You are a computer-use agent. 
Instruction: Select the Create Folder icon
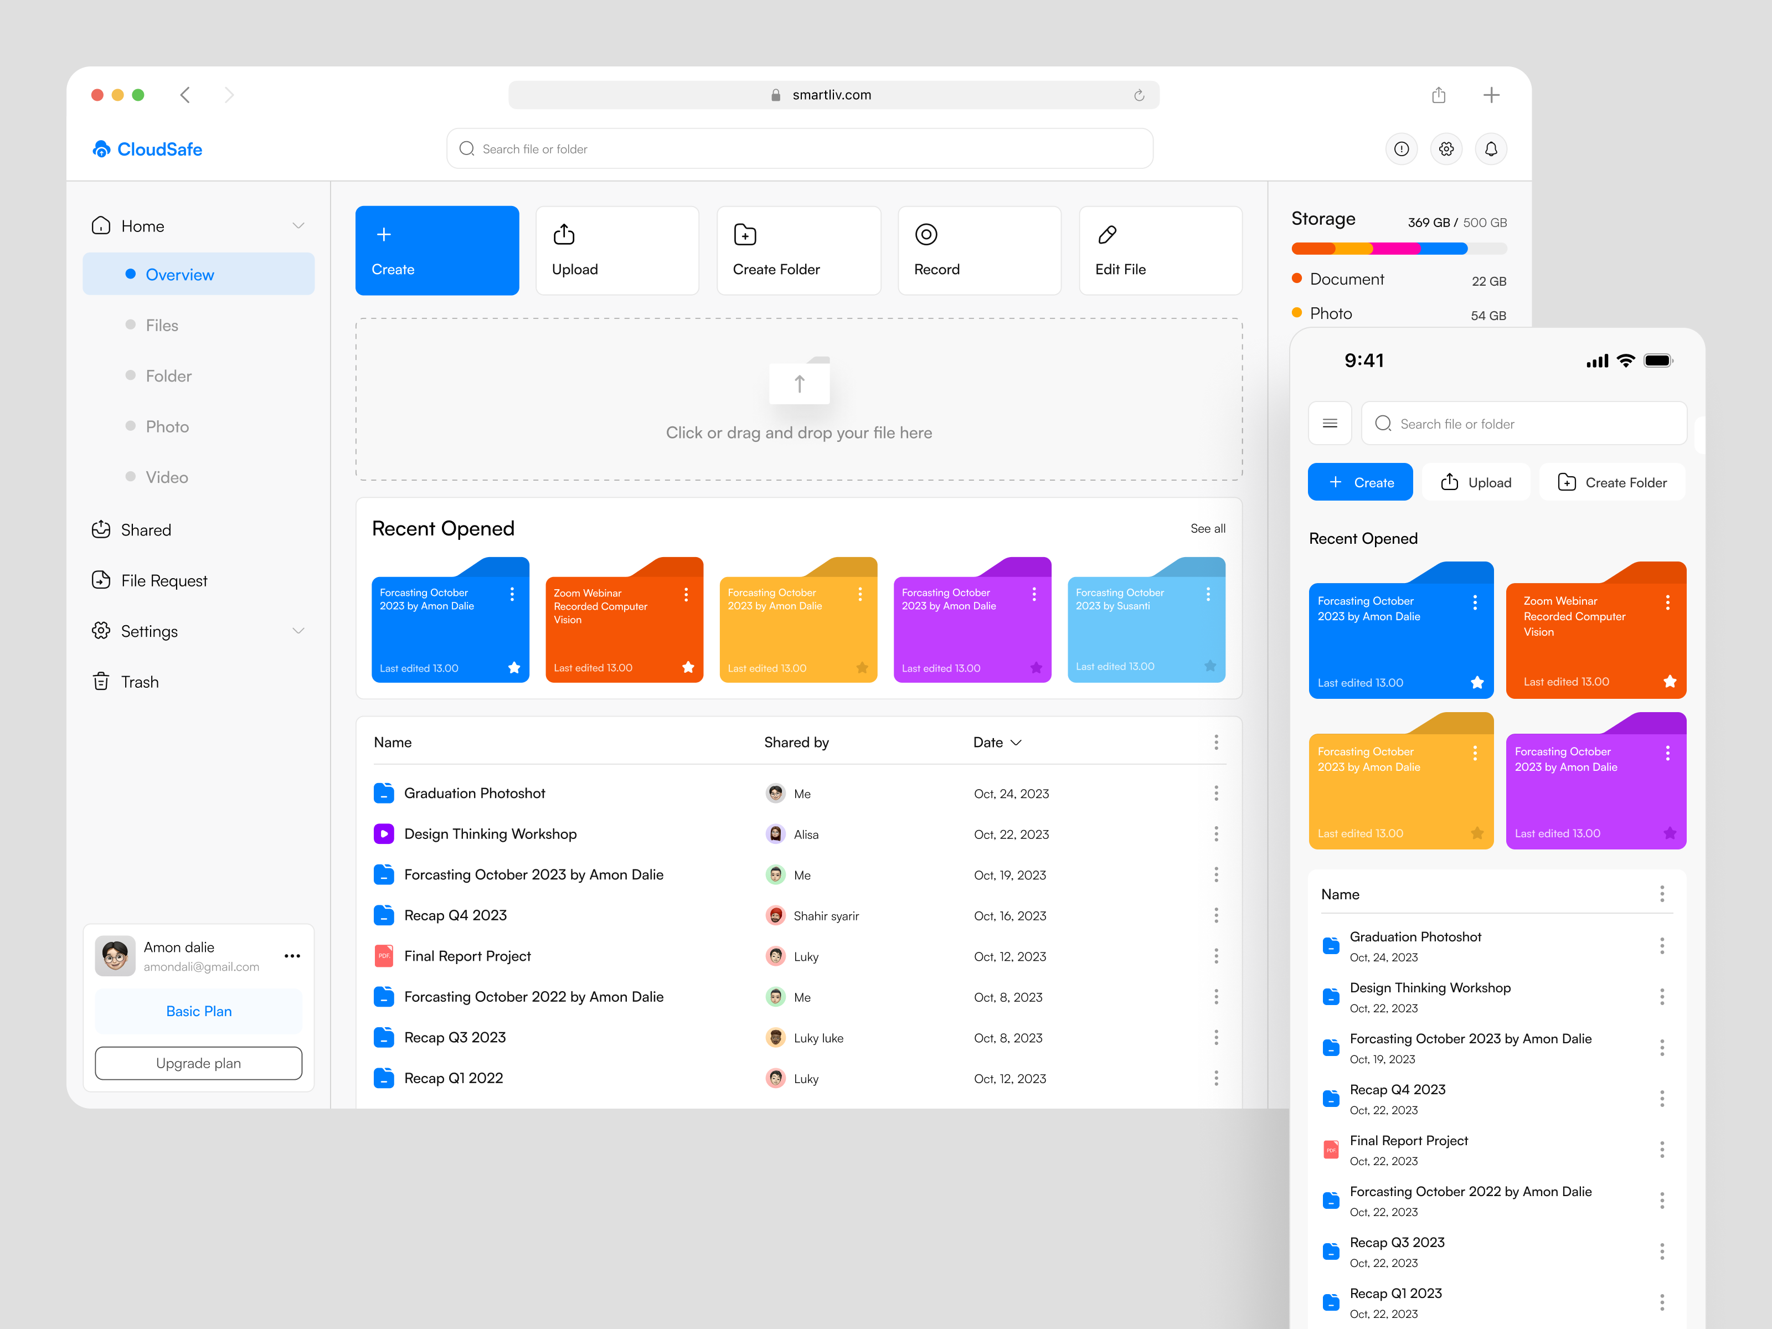coord(744,235)
